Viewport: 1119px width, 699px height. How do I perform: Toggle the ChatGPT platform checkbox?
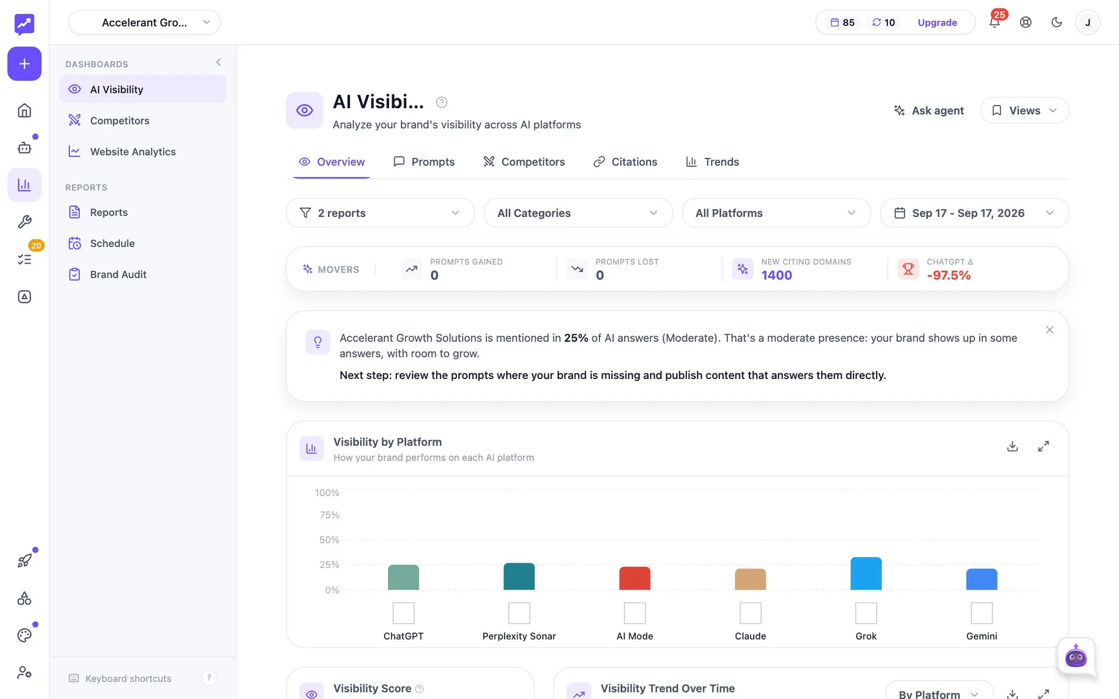403,613
